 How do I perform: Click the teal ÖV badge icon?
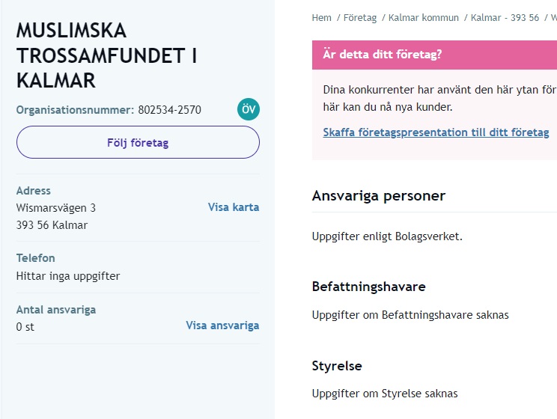click(x=249, y=110)
